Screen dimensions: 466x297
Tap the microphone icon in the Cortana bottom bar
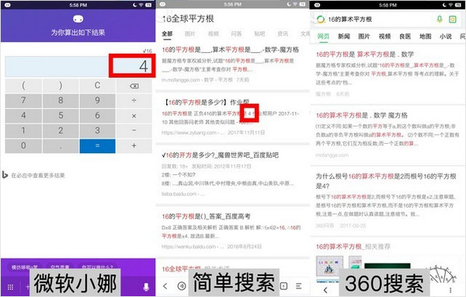(146, 287)
